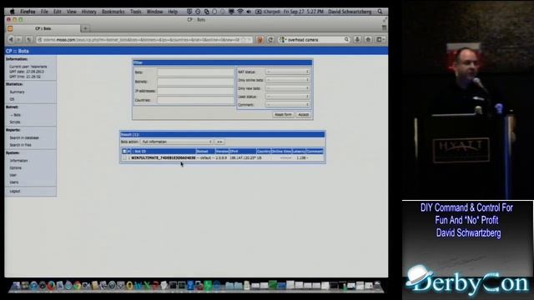Click the IP-addresses filter input field
This screenshot has height=300, width=534.
coord(195,91)
